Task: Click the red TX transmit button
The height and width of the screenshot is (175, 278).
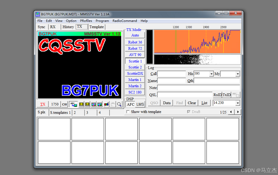Action: coord(42,104)
